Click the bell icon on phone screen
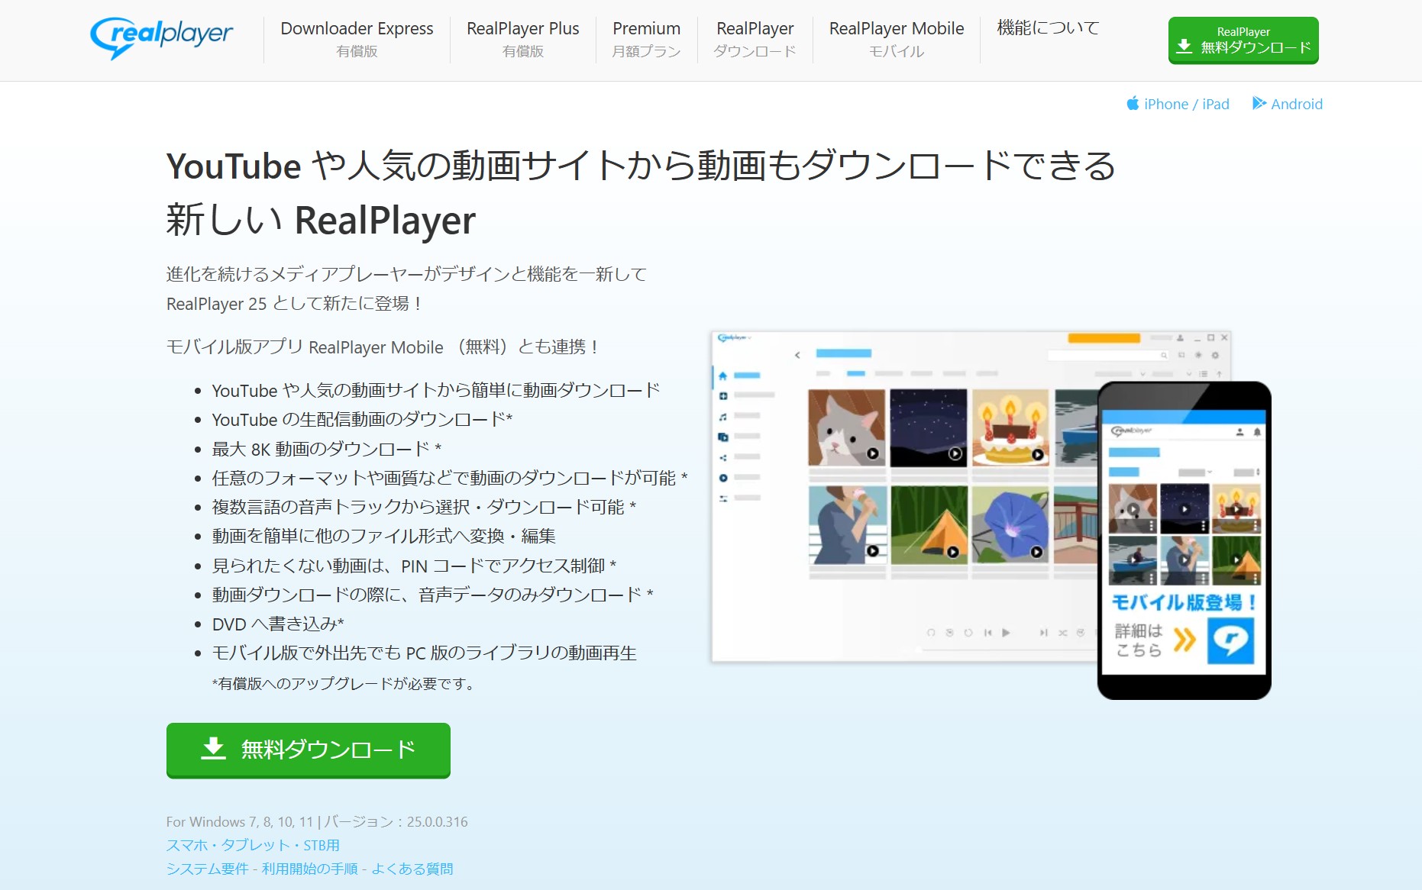Image resolution: width=1422 pixels, height=890 pixels. tap(1256, 432)
